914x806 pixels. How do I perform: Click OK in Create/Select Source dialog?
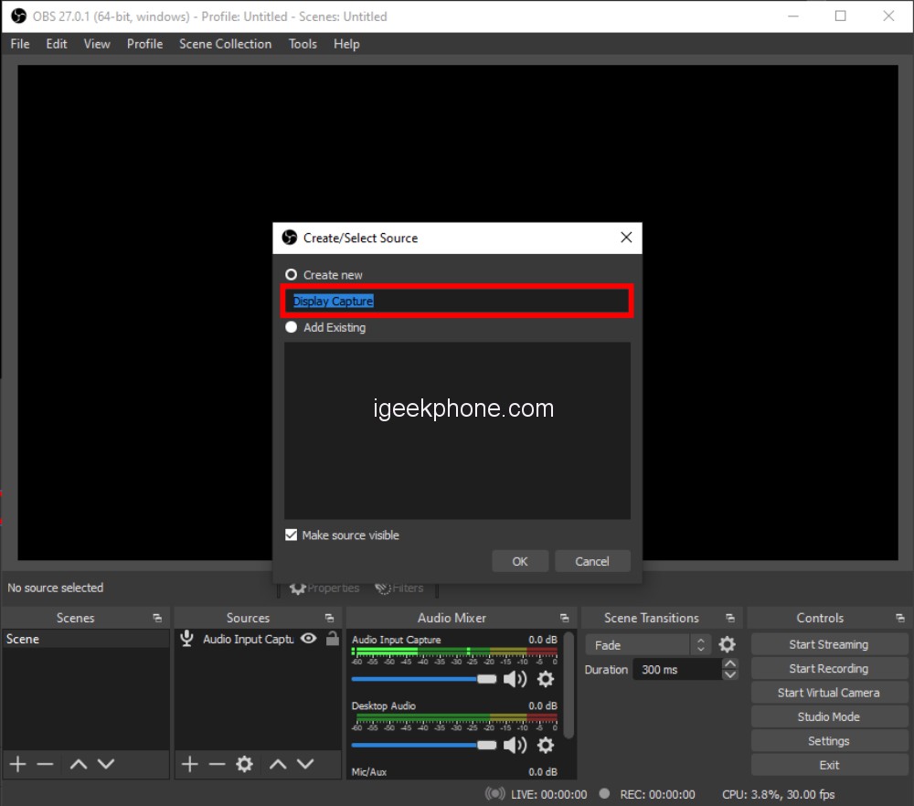coord(520,561)
